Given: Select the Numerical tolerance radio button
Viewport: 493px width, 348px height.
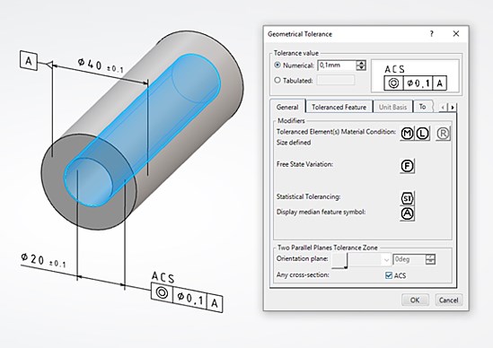Looking at the screenshot, I should click(x=277, y=65).
